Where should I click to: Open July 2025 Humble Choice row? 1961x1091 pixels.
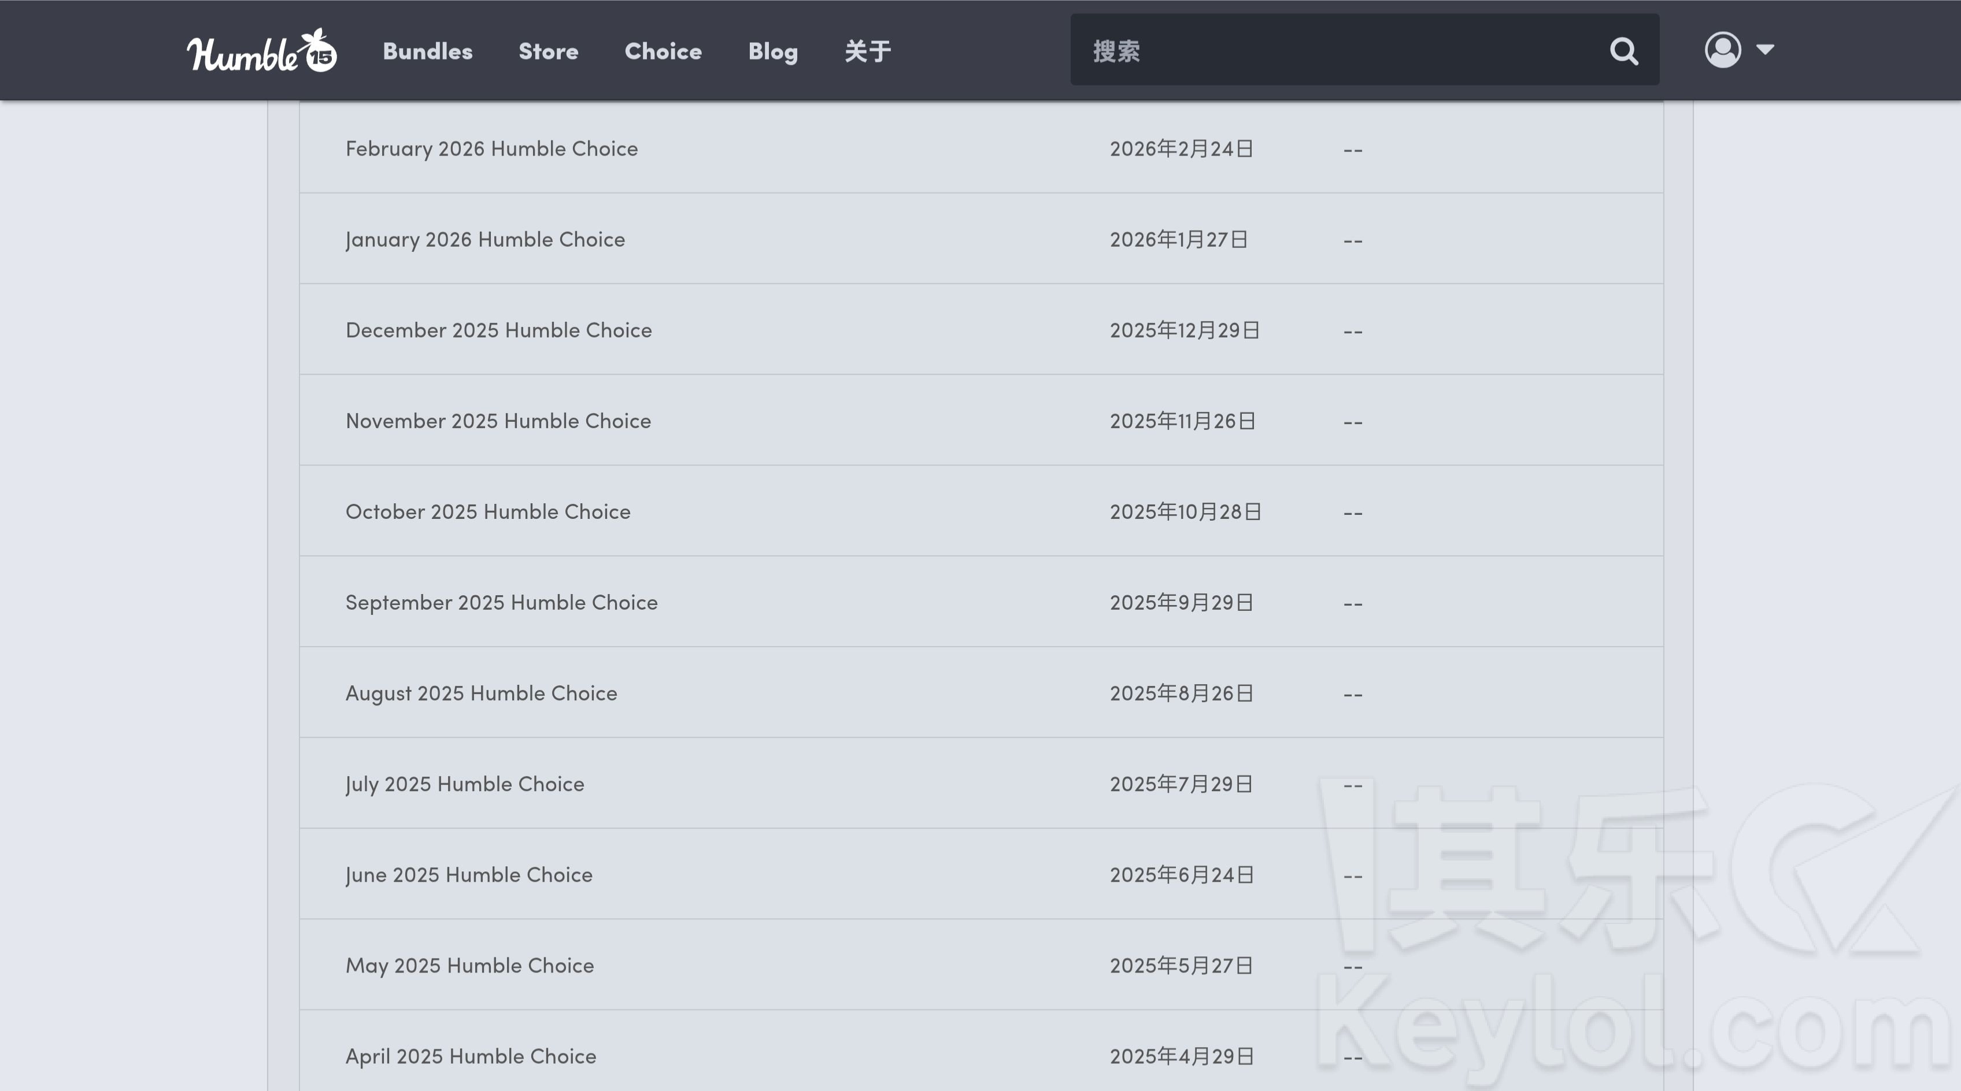(464, 784)
